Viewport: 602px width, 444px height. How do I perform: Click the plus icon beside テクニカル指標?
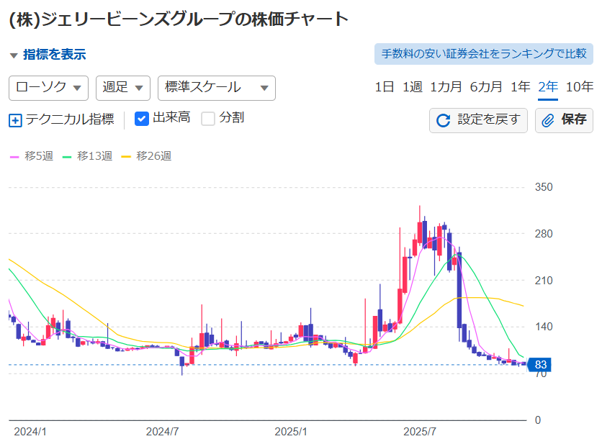pos(15,120)
